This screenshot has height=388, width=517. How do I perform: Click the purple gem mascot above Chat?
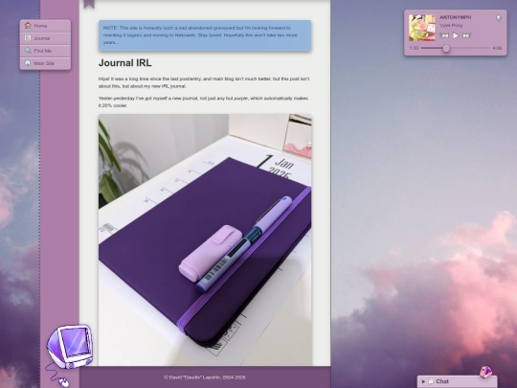pos(485,372)
